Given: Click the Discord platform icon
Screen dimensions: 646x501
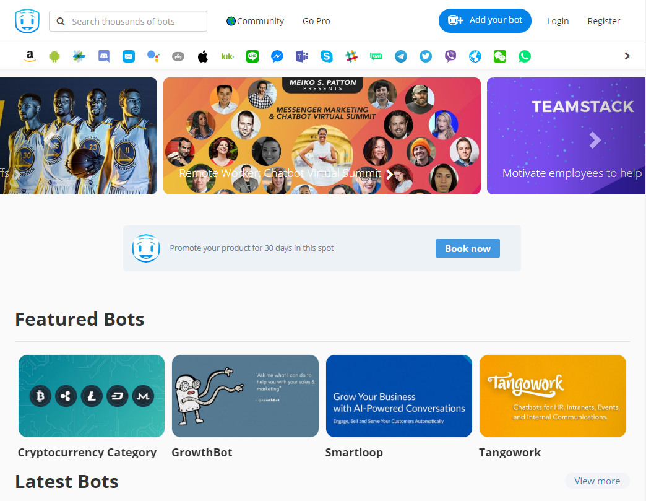Looking at the screenshot, I should point(103,56).
